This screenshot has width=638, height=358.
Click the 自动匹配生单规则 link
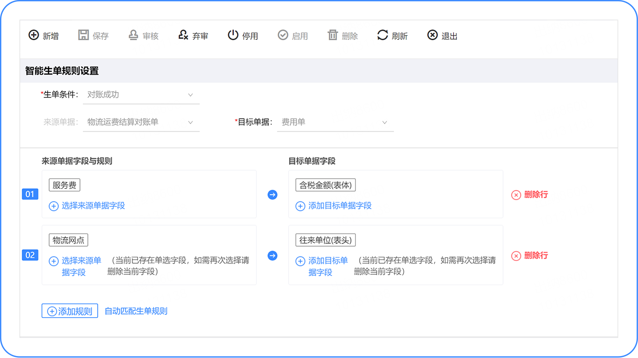click(136, 311)
